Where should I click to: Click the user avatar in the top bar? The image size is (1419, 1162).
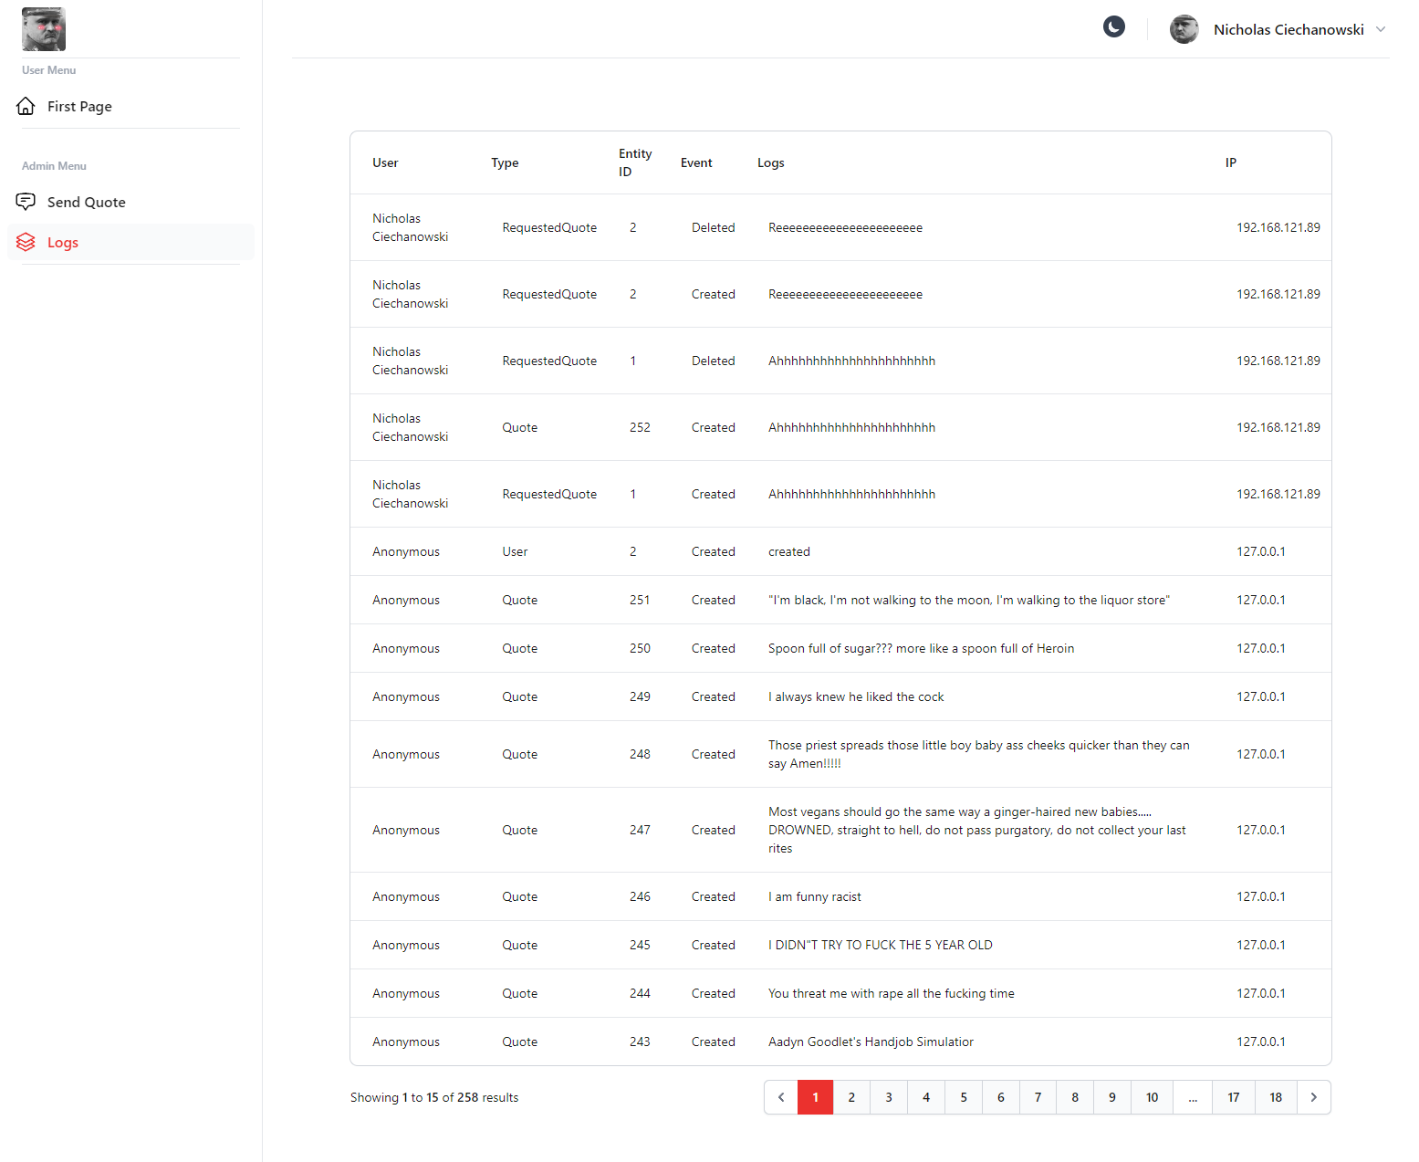coord(1184,29)
